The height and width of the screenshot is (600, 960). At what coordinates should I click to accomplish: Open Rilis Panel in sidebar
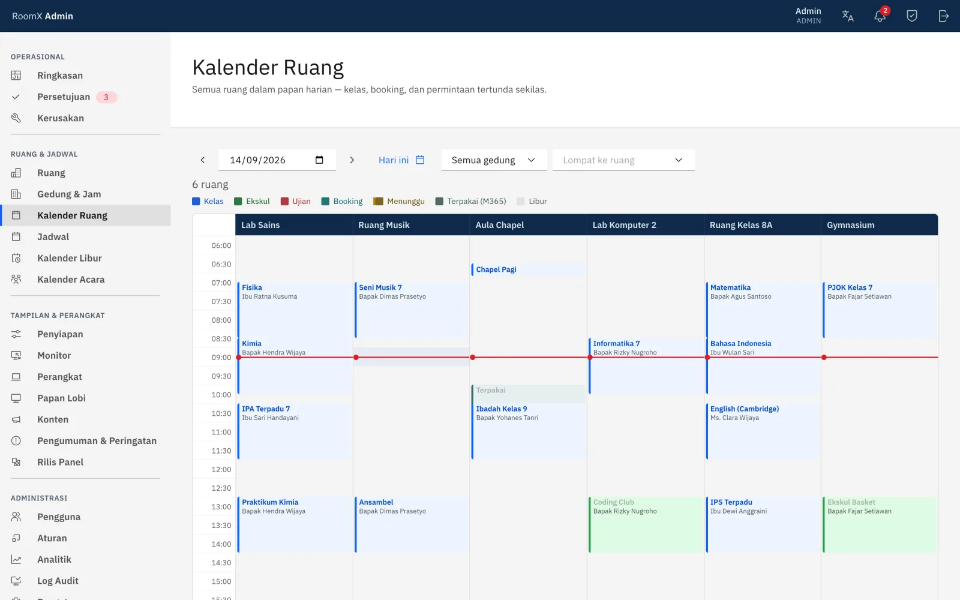[85, 462]
